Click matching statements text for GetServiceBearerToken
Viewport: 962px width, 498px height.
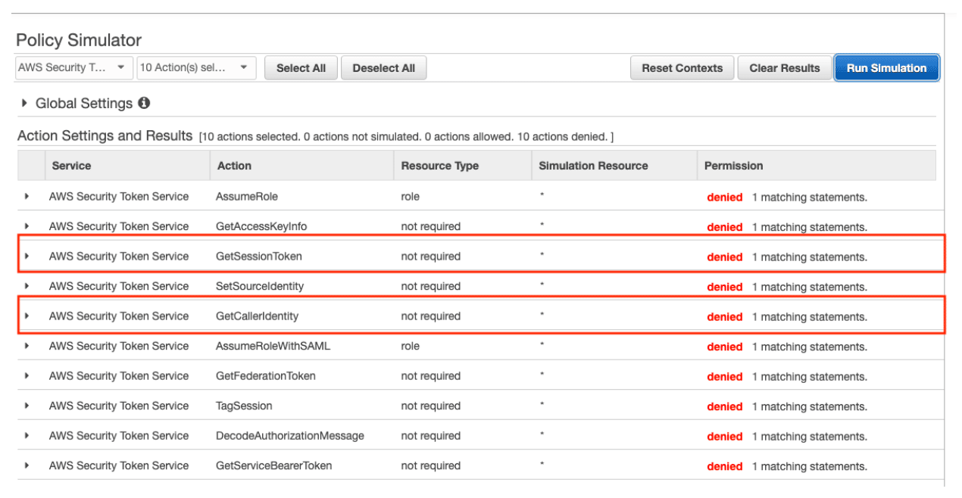click(x=810, y=466)
